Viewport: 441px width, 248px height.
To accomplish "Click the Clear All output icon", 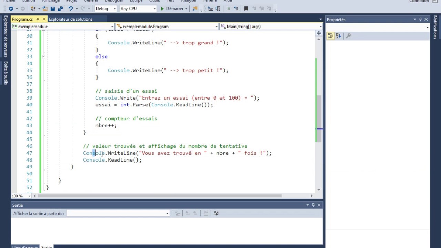I will (x=206, y=213).
